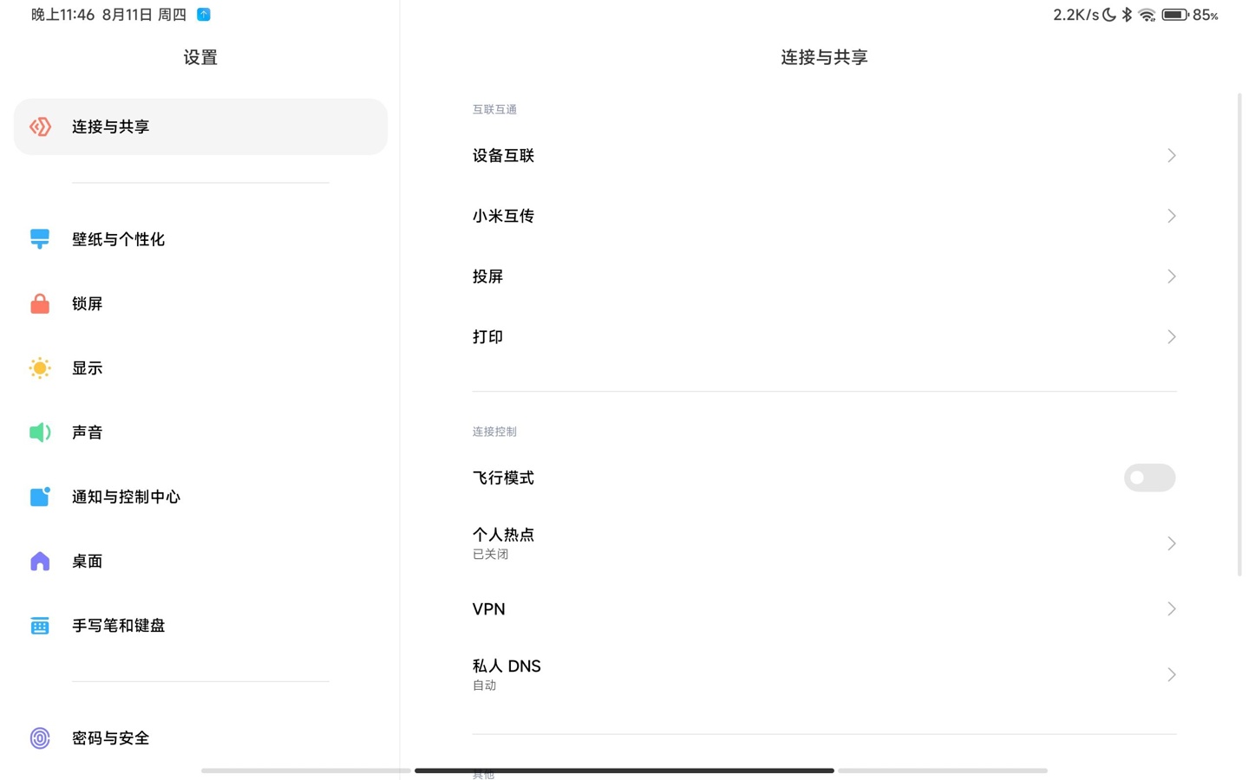Open 声音 settings via the green speaker icon
Image resolution: width=1249 pixels, height=780 pixels.
39,432
